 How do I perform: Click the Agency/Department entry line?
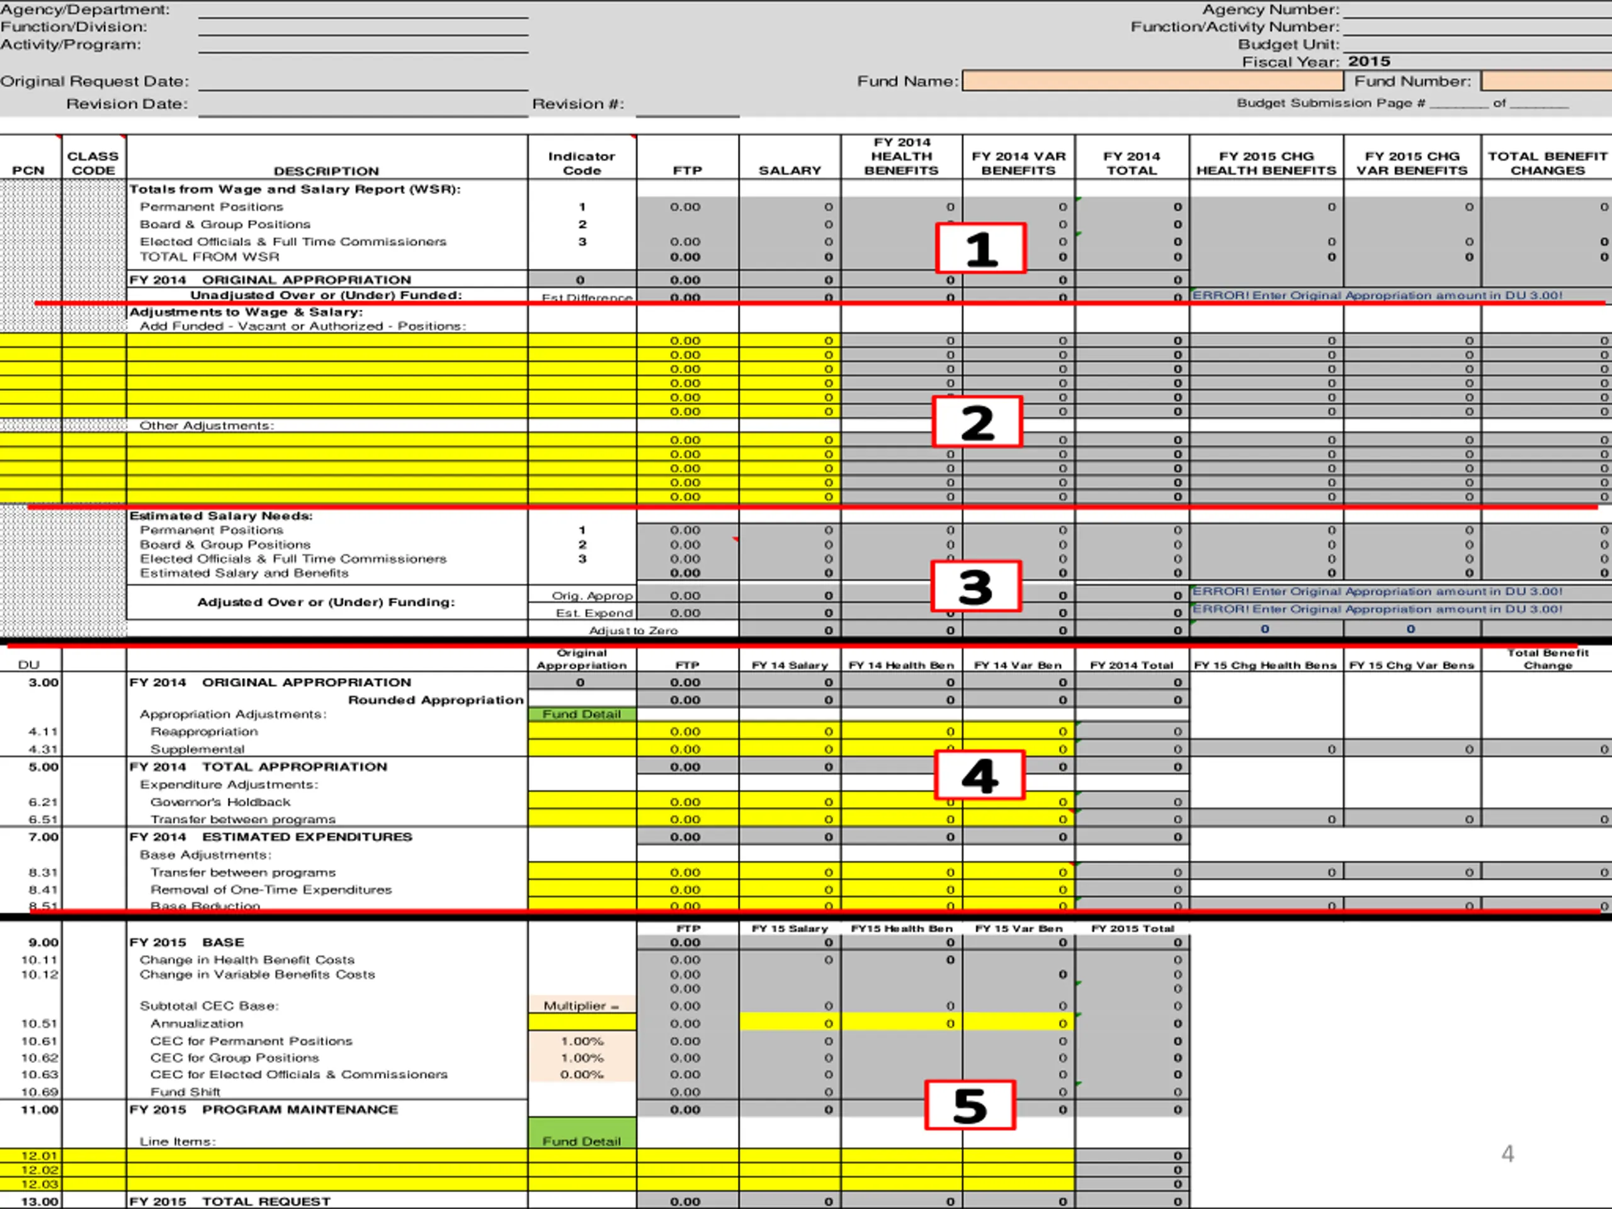coord(363,10)
